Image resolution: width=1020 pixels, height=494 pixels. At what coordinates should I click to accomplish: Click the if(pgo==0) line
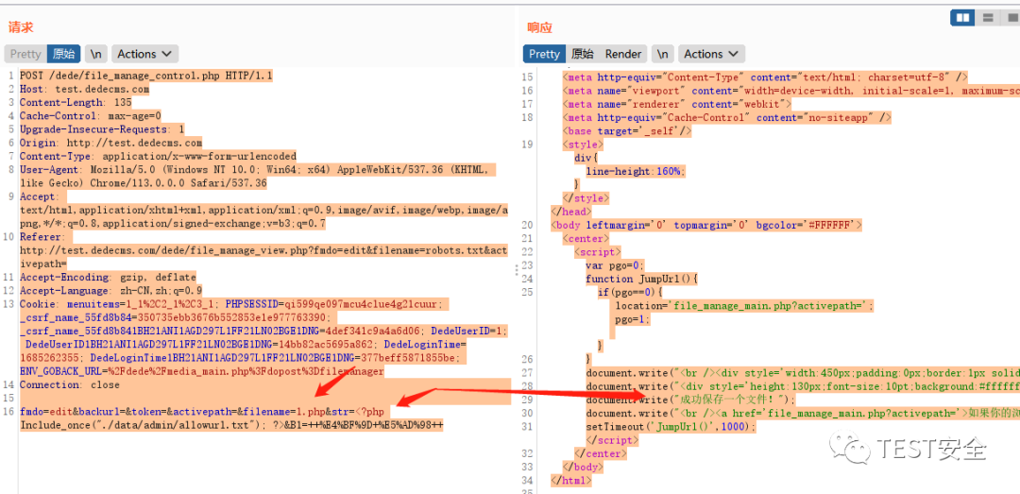coord(630,292)
